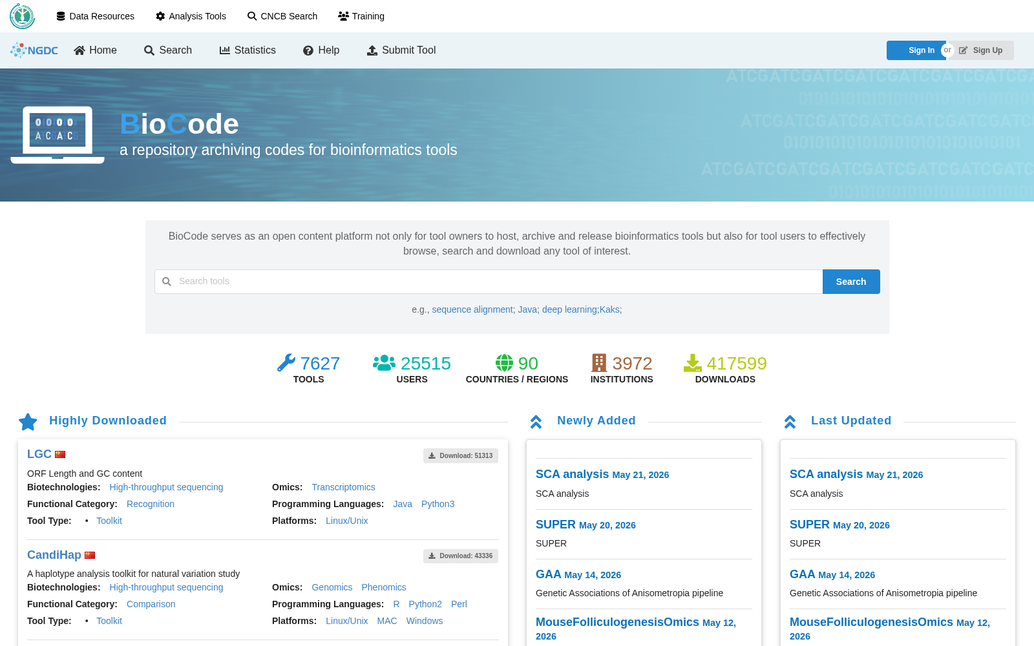Click the sequence alignment example link

click(x=472, y=310)
